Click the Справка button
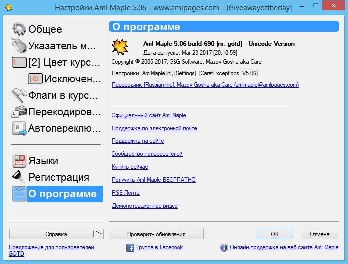Screen dimensions: 348x264 click(x=51, y=234)
